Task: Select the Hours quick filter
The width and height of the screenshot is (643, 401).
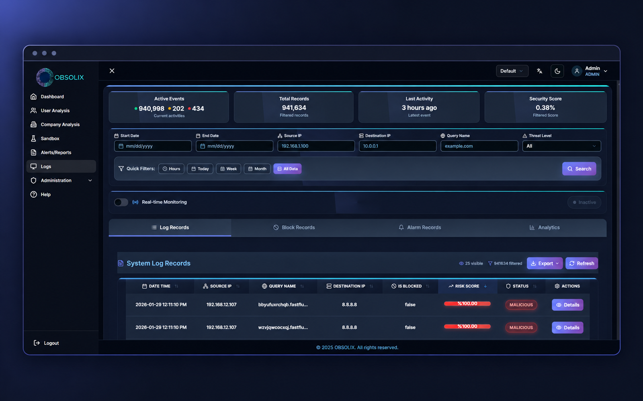Action: (171, 169)
